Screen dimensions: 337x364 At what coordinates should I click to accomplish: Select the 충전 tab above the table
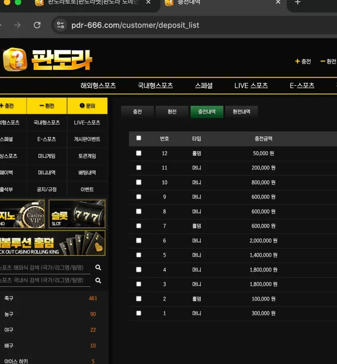pos(137,112)
